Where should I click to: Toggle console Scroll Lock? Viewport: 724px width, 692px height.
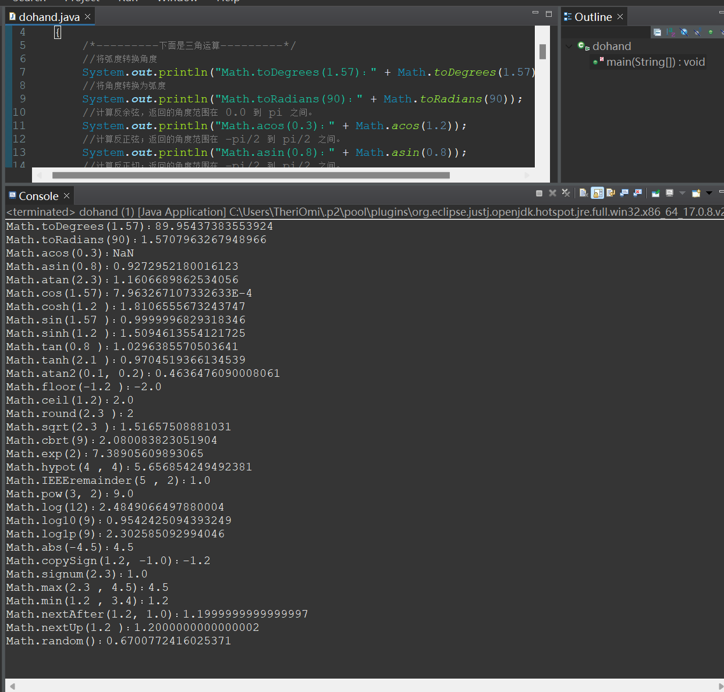point(597,193)
